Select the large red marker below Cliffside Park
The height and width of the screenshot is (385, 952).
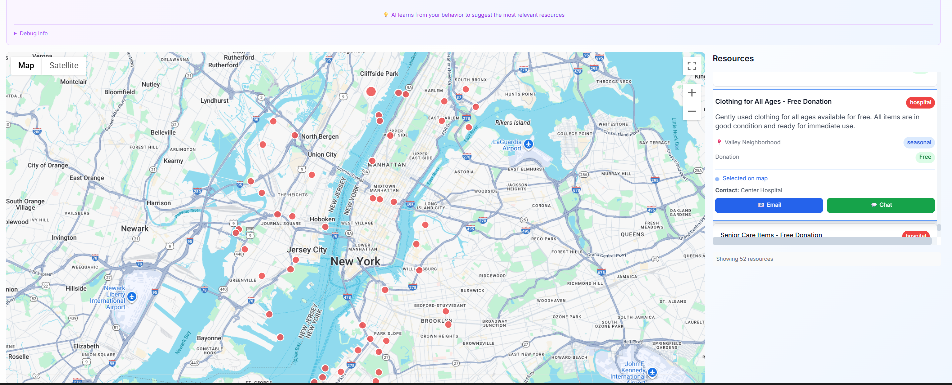[x=371, y=91]
